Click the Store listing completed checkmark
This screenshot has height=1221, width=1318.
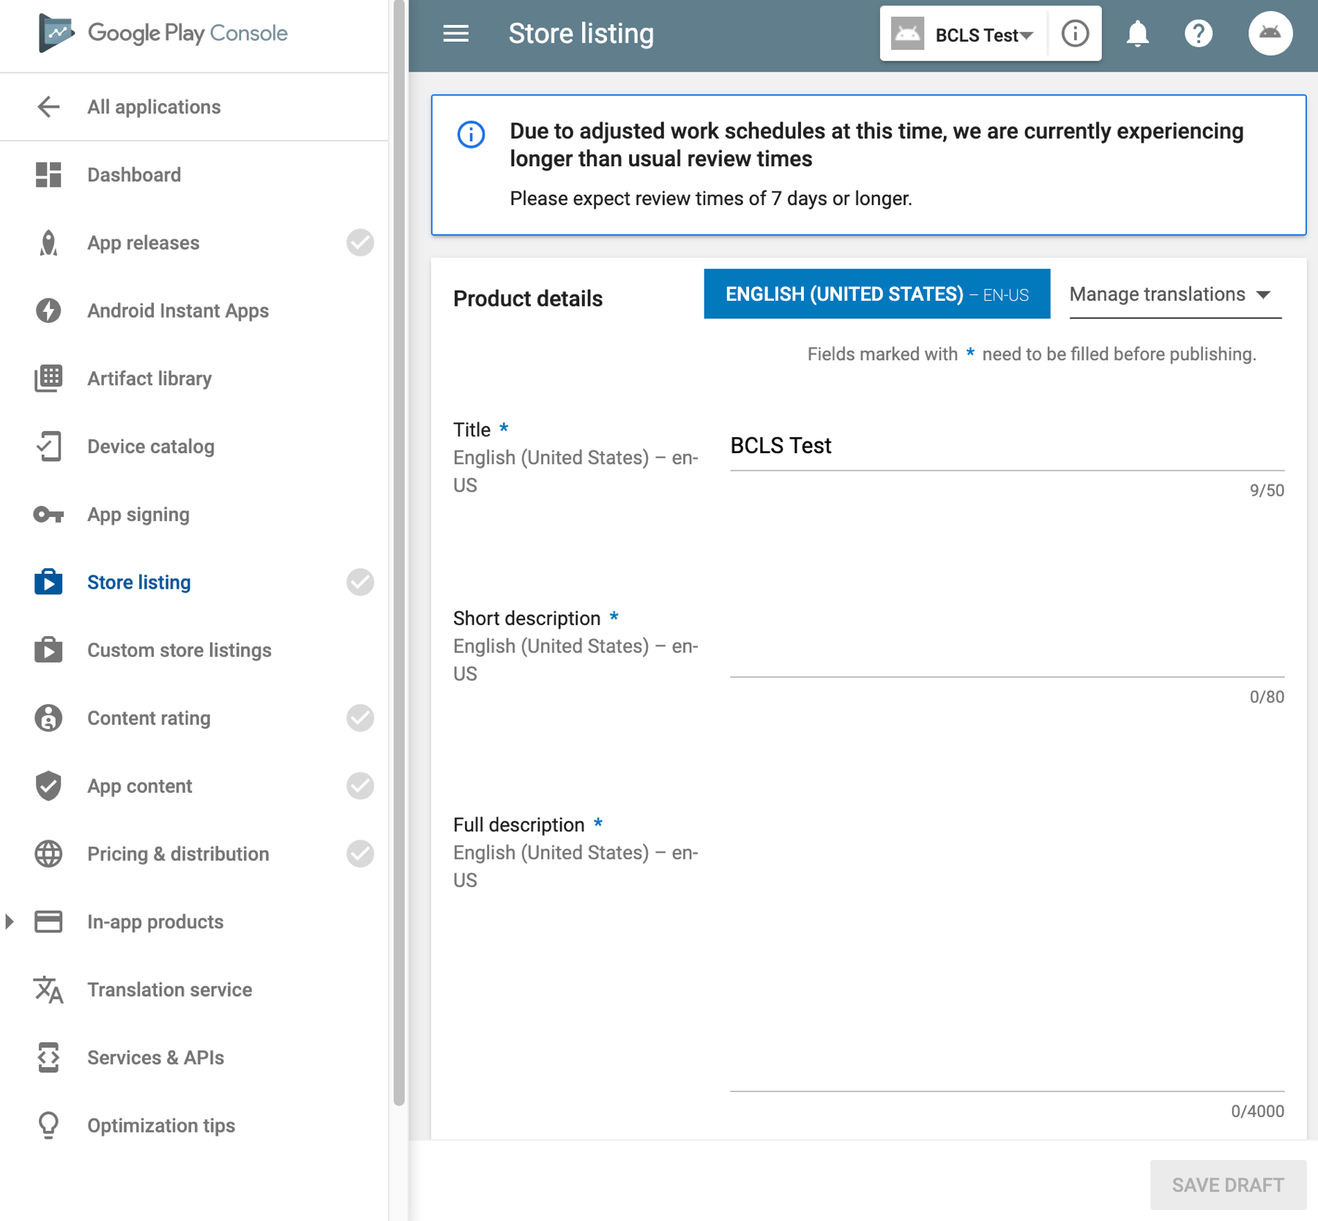360,582
